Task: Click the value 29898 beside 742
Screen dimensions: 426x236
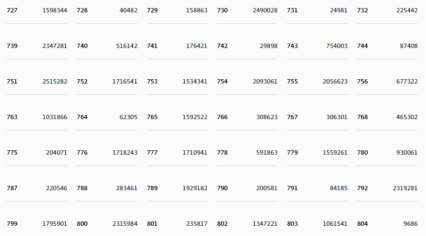Action: [268, 46]
